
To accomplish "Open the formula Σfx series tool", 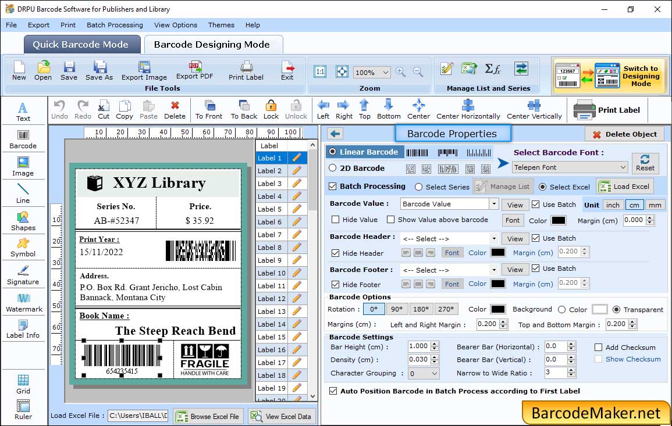I will pos(492,69).
